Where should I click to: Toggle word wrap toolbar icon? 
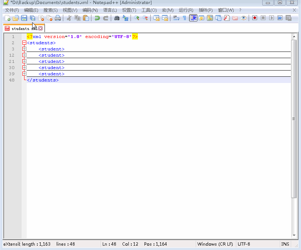coord(176,18)
